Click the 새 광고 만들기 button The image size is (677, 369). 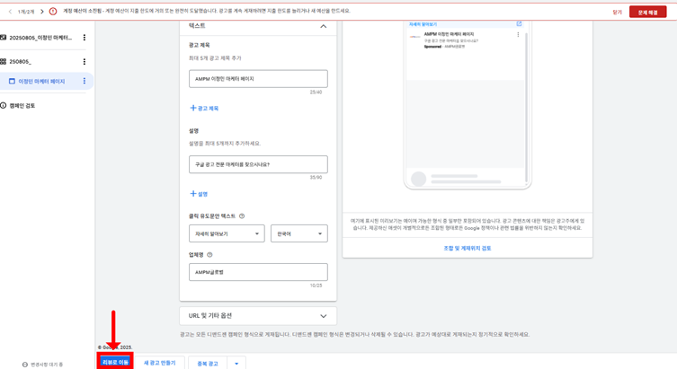pos(160,363)
